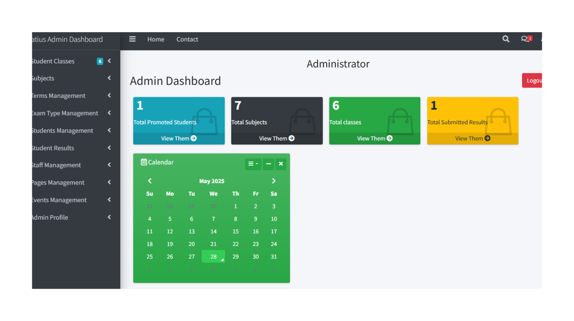
Task: Advance to next month with the right chevron
Action: [x=274, y=181]
